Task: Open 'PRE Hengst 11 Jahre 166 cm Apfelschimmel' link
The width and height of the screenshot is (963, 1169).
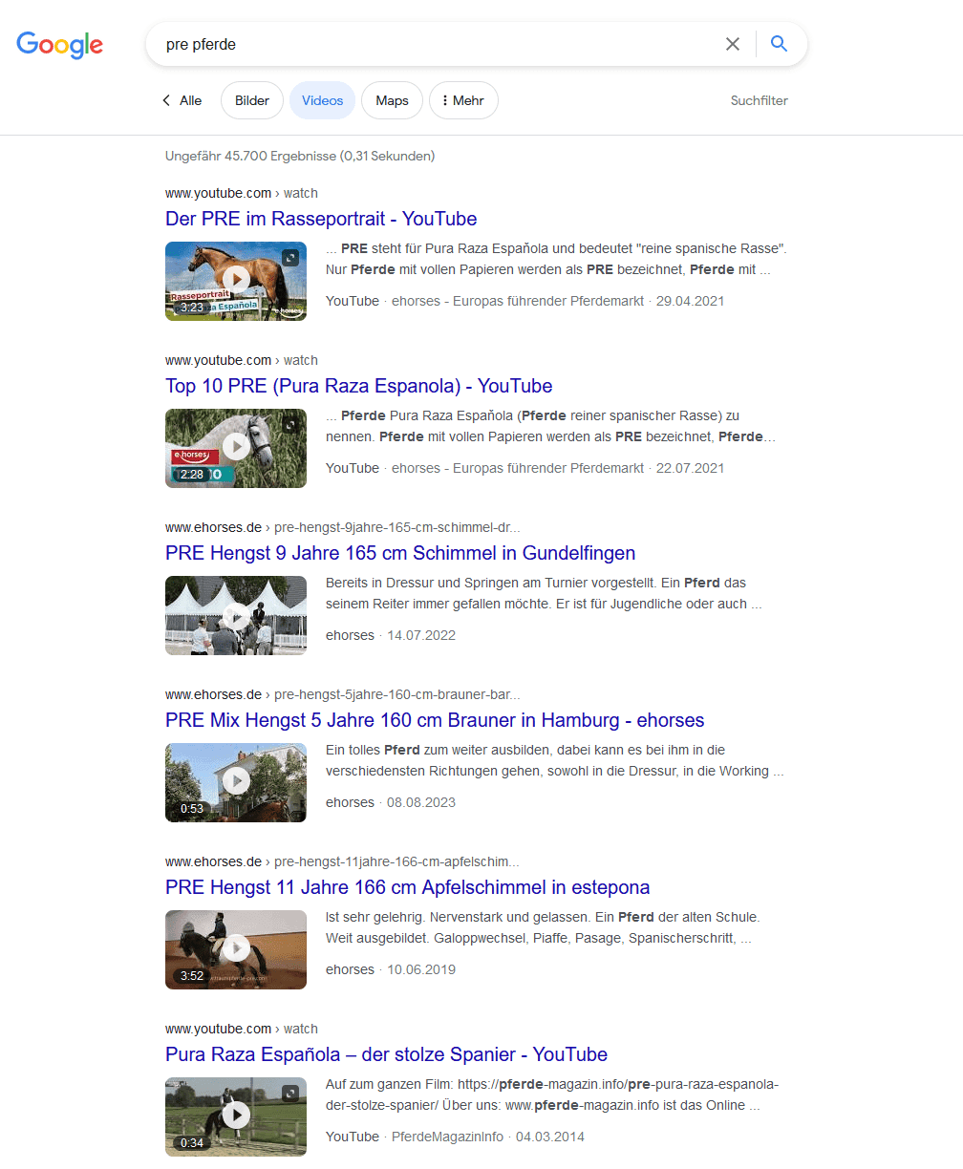Action: (408, 887)
